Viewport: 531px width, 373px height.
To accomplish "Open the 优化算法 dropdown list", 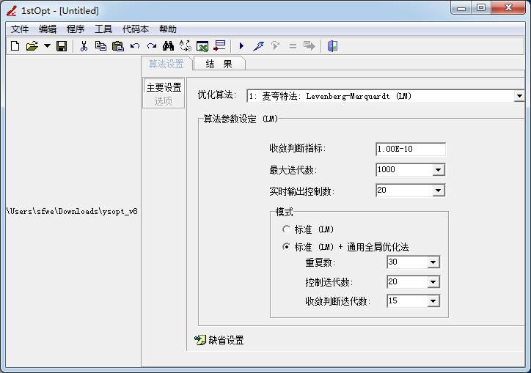I will pyautogui.click(x=519, y=96).
